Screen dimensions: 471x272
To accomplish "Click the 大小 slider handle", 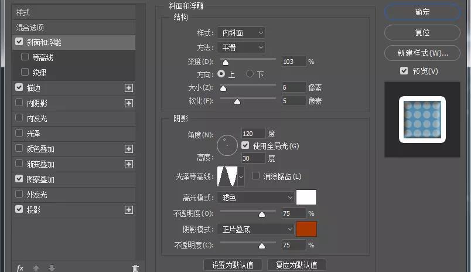I will pyautogui.click(x=223, y=88).
